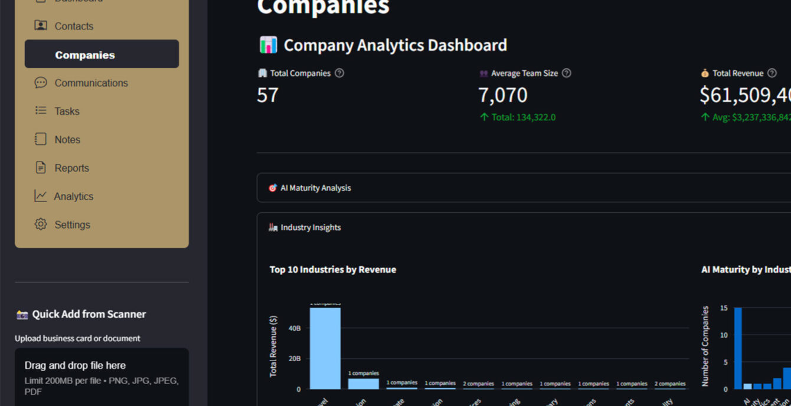791x406 pixels.
Task: Navigate to the Settings page
Action: [x=72, y=225]
